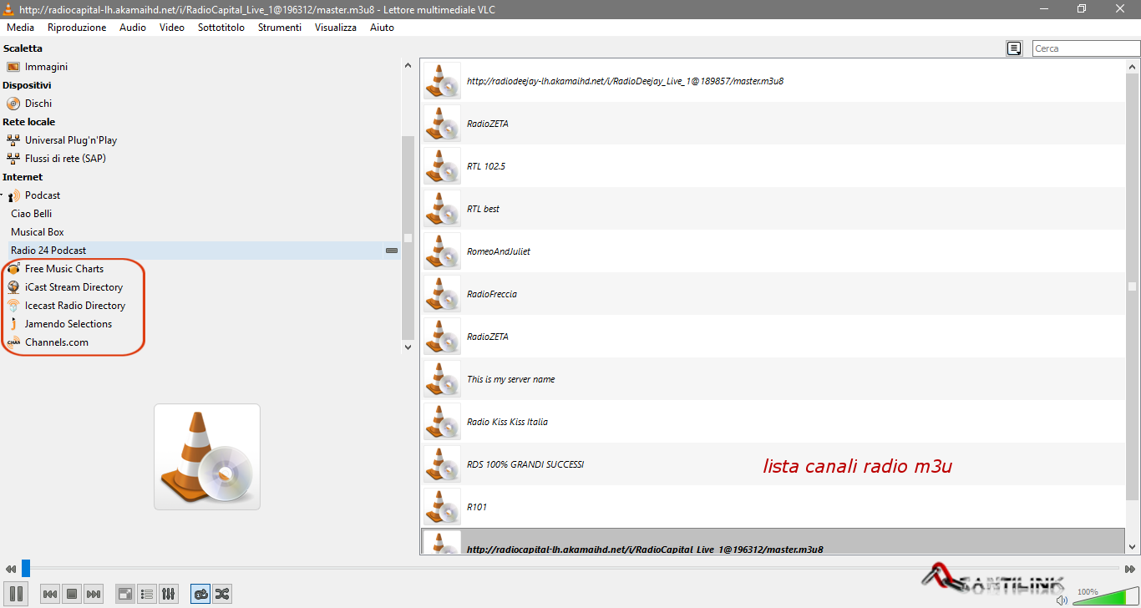Mute audio with the speaker icon
Viewport: 1141px width, 608px height.
(1062, 600)
